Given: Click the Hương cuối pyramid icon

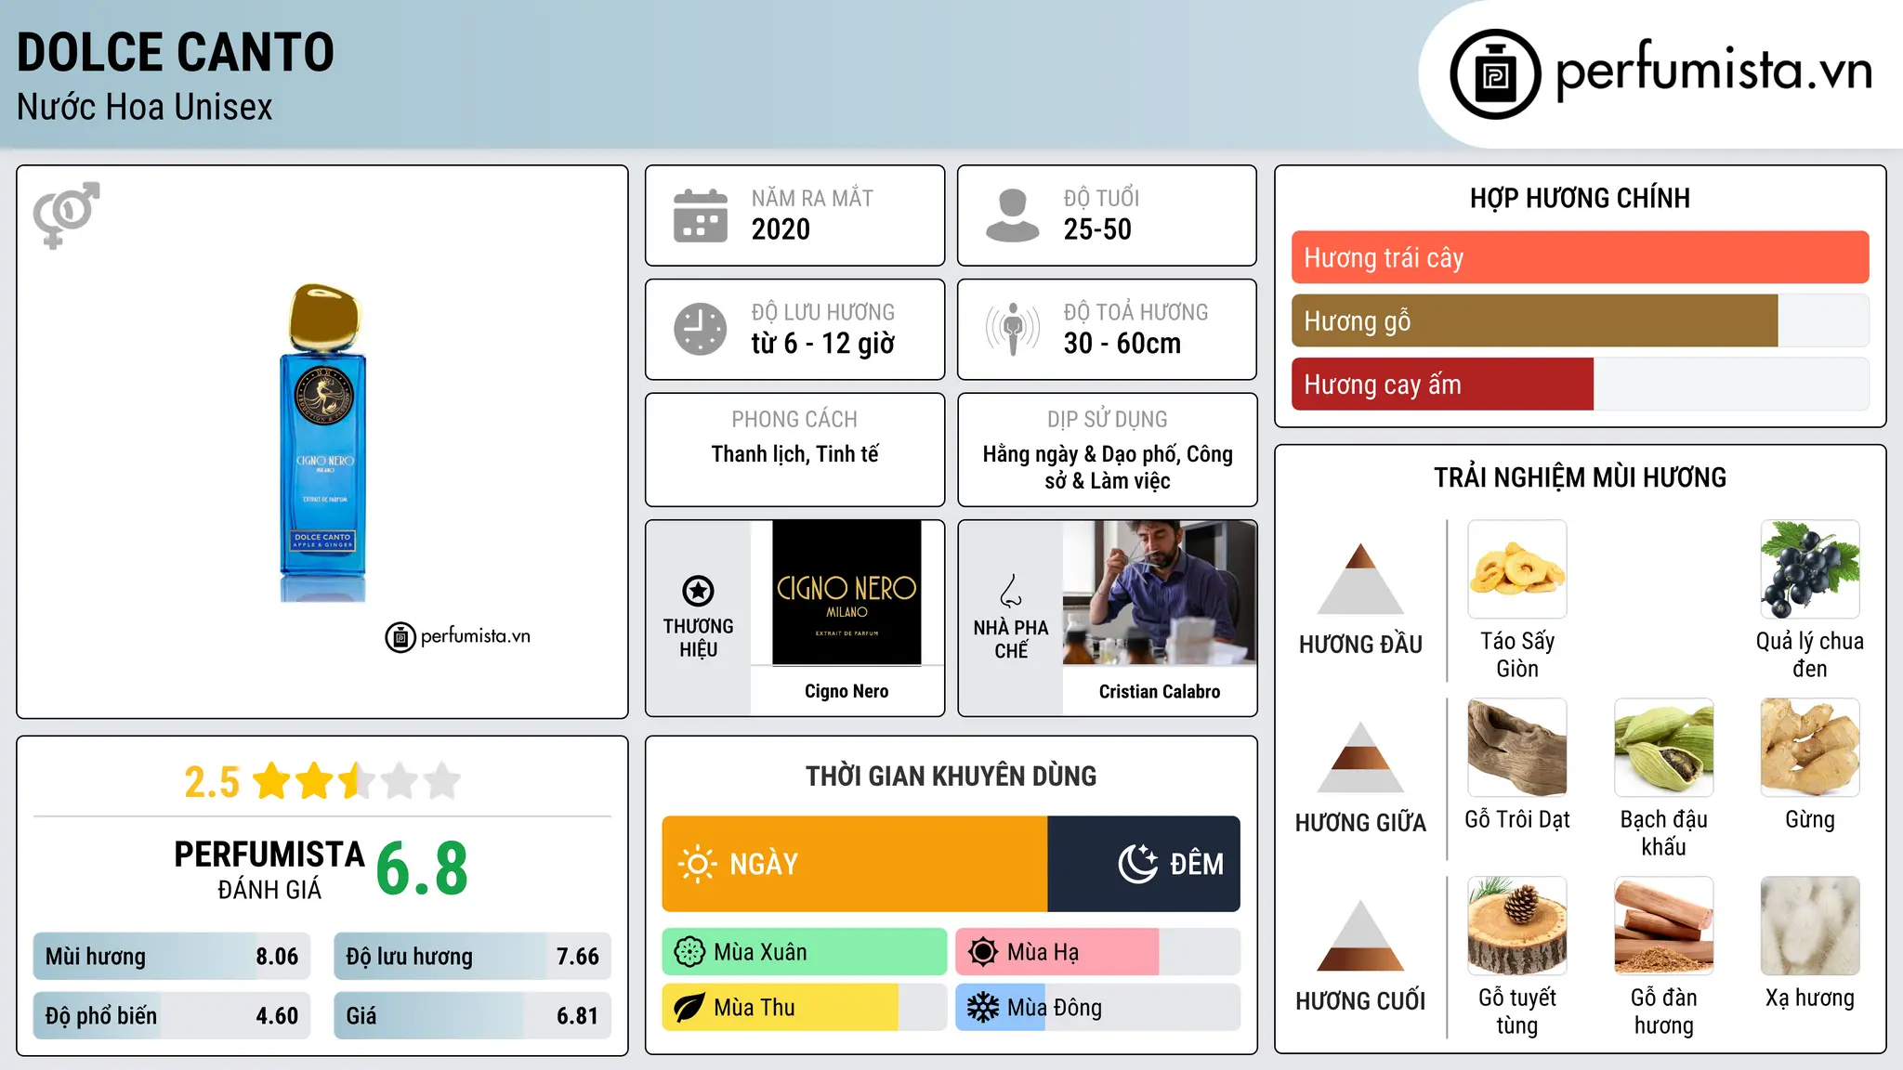Looking at the screenshot, I should point(1360,935).
